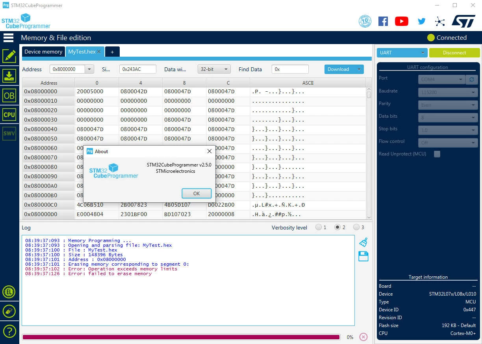The image size is (482, 344).
Task: Select address row 0x080000C0
Action: (x=49, y=205)
